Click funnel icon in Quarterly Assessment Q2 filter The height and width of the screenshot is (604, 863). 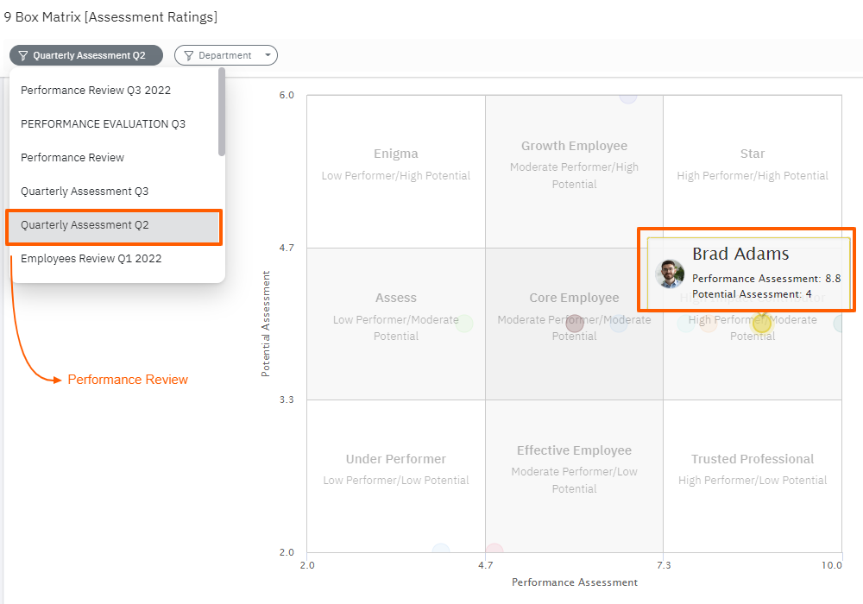click(23, 55)
